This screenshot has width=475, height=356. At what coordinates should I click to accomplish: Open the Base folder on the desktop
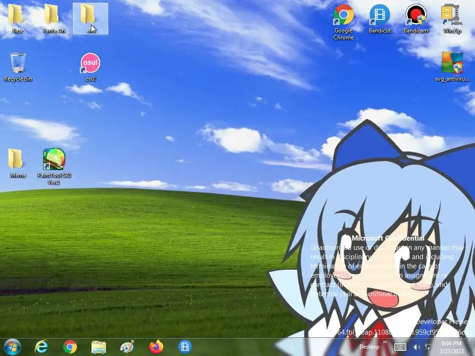[18, 18]
